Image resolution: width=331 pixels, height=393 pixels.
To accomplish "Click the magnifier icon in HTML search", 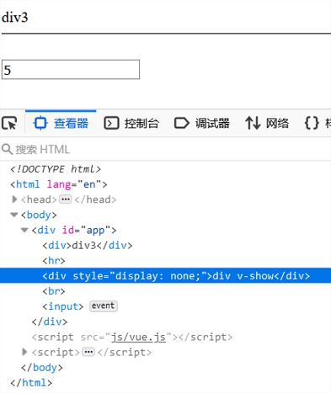I will (7, 149).
